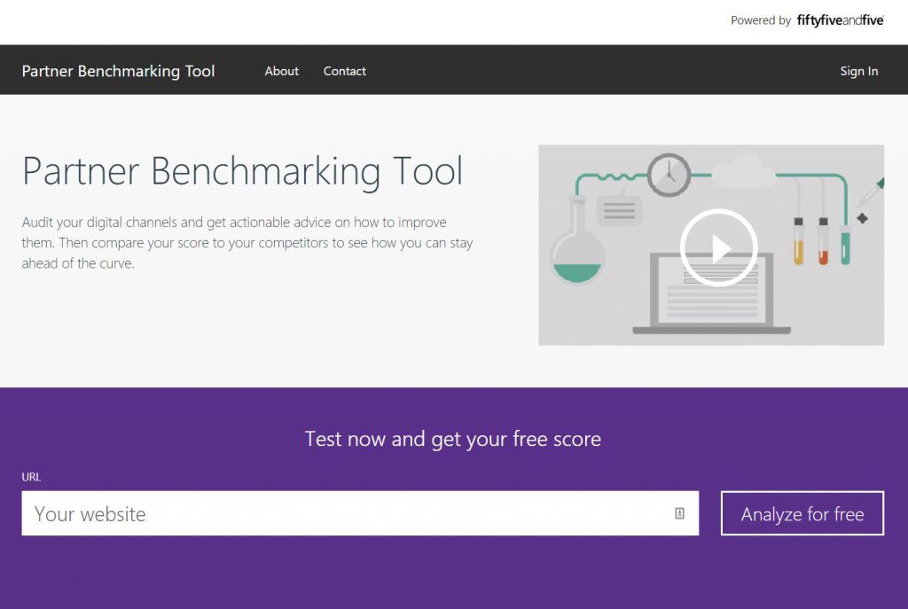Click the 'Audit your digital channels' description text
This screenshot has height=609, width=908.
[x=247, y=243]
